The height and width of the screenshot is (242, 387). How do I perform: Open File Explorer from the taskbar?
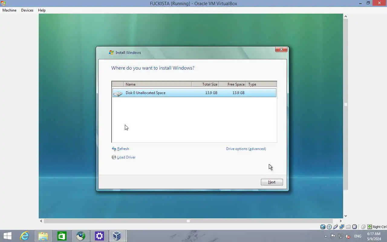[x=43, y=236]
